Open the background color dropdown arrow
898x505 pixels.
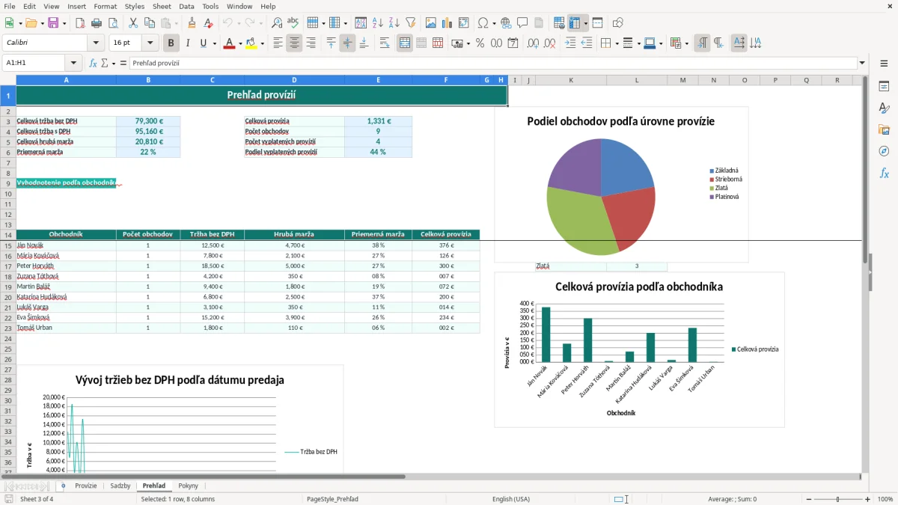pyautogui.click(x=262, y=43)
